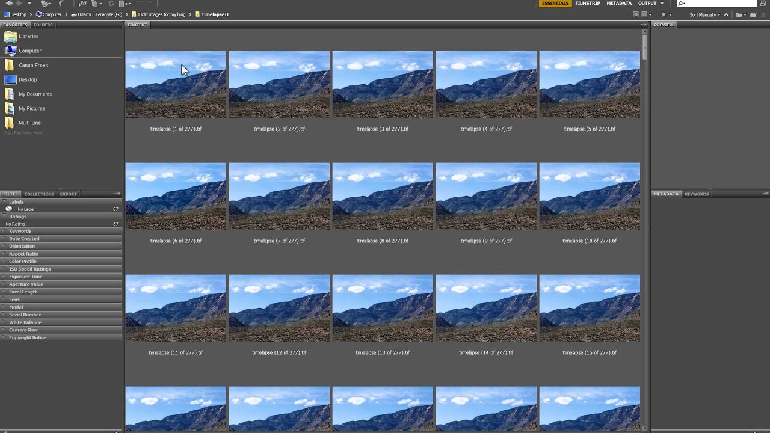Create a new folder icon

(x=753, y=14)
